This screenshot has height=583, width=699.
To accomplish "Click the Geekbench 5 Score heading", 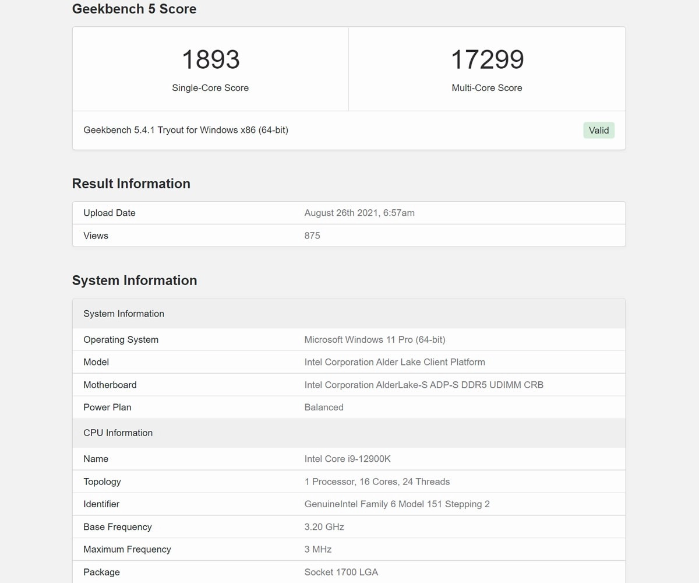I will tap(134, 9).
